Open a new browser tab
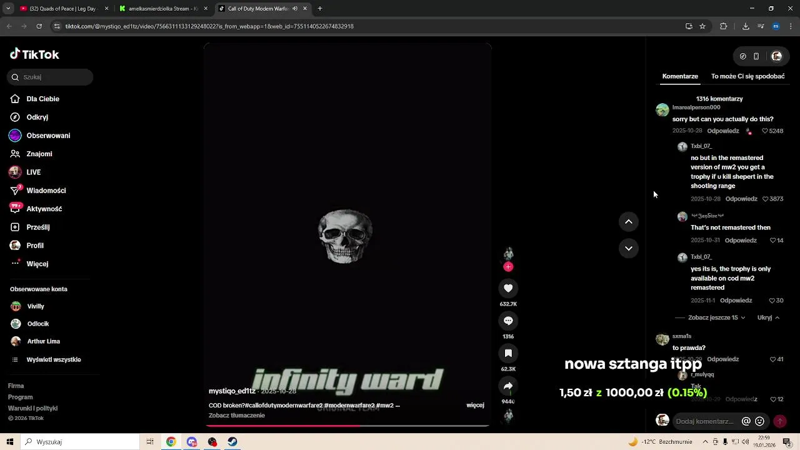This screenshot has height=450, width=800. click(x=320, y=9)
